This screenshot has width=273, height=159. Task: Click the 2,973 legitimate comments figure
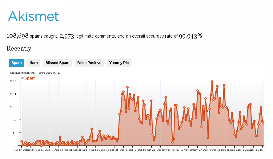pos(67,36)
